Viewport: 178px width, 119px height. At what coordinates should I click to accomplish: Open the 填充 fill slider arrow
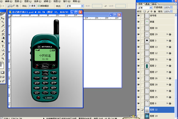(171, 11)
